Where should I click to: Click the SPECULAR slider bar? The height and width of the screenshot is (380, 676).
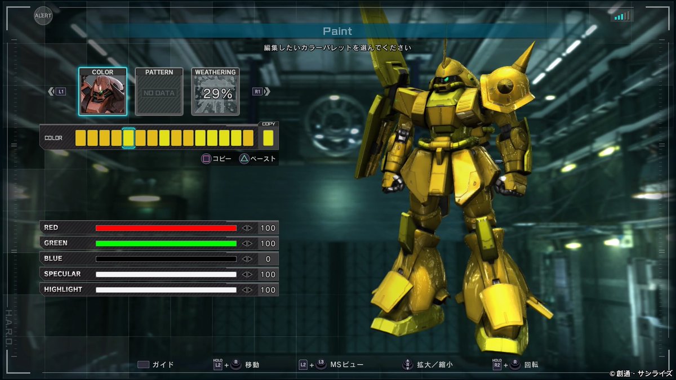[x=166, y=274]
